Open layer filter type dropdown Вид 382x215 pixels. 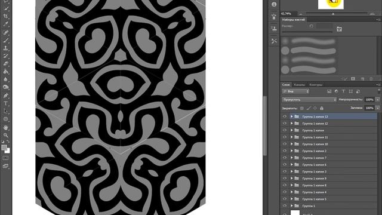(x=295, y=91)
